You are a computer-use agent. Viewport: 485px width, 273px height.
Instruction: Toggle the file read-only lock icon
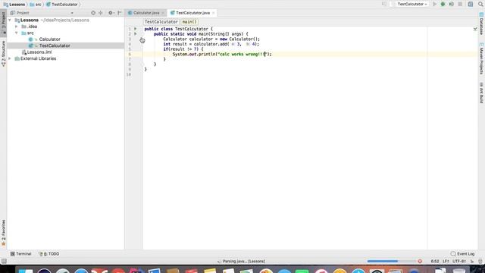coord(472,261)
